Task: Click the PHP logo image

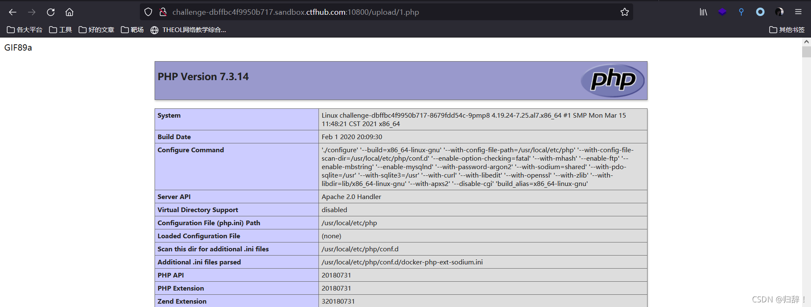Action: [x=612, y=80]
